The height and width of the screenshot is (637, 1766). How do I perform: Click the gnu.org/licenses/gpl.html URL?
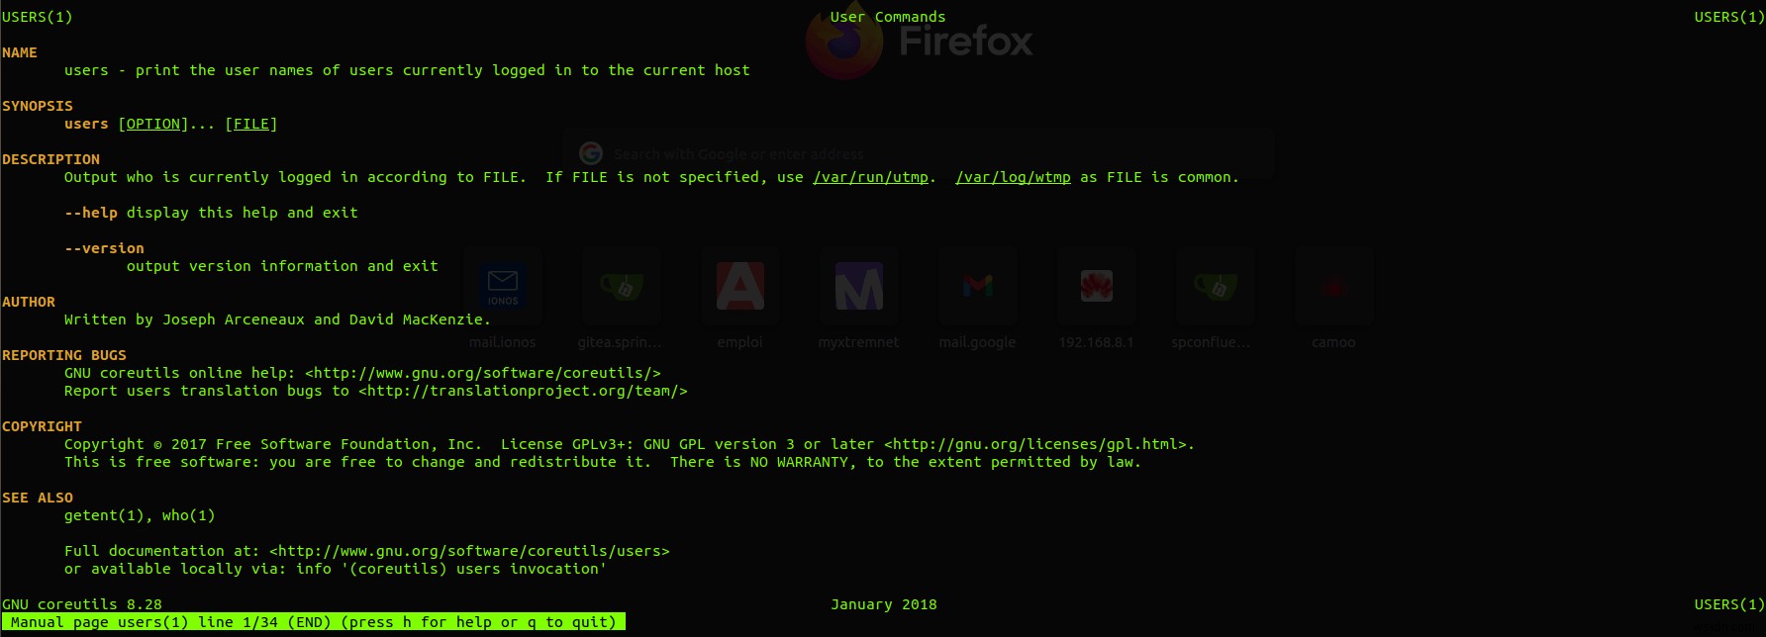(x=1035, y=444)
